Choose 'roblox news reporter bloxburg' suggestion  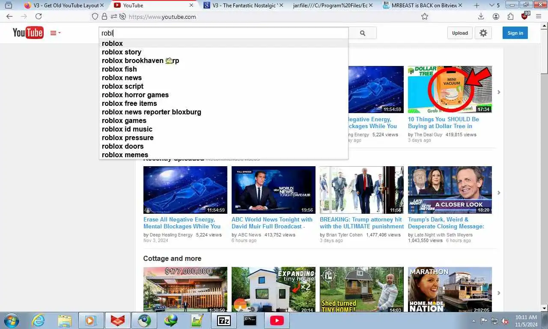[223, 112]
